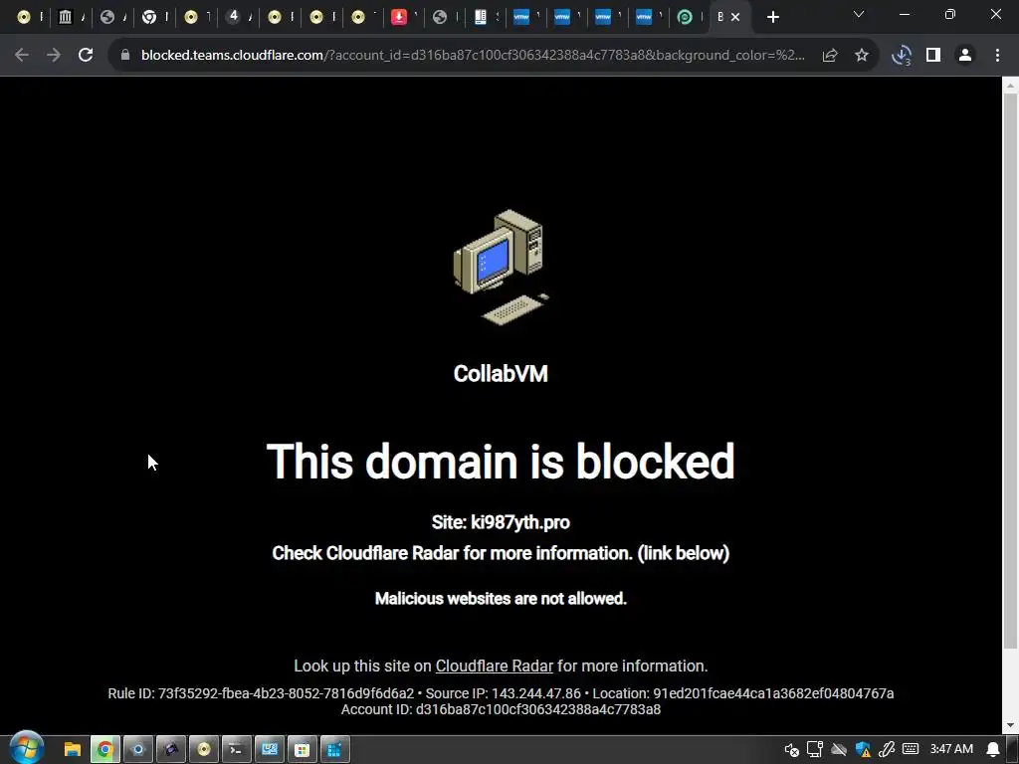Expand the tab search chevron
The image size is (1019, 764).
[859, 14]
